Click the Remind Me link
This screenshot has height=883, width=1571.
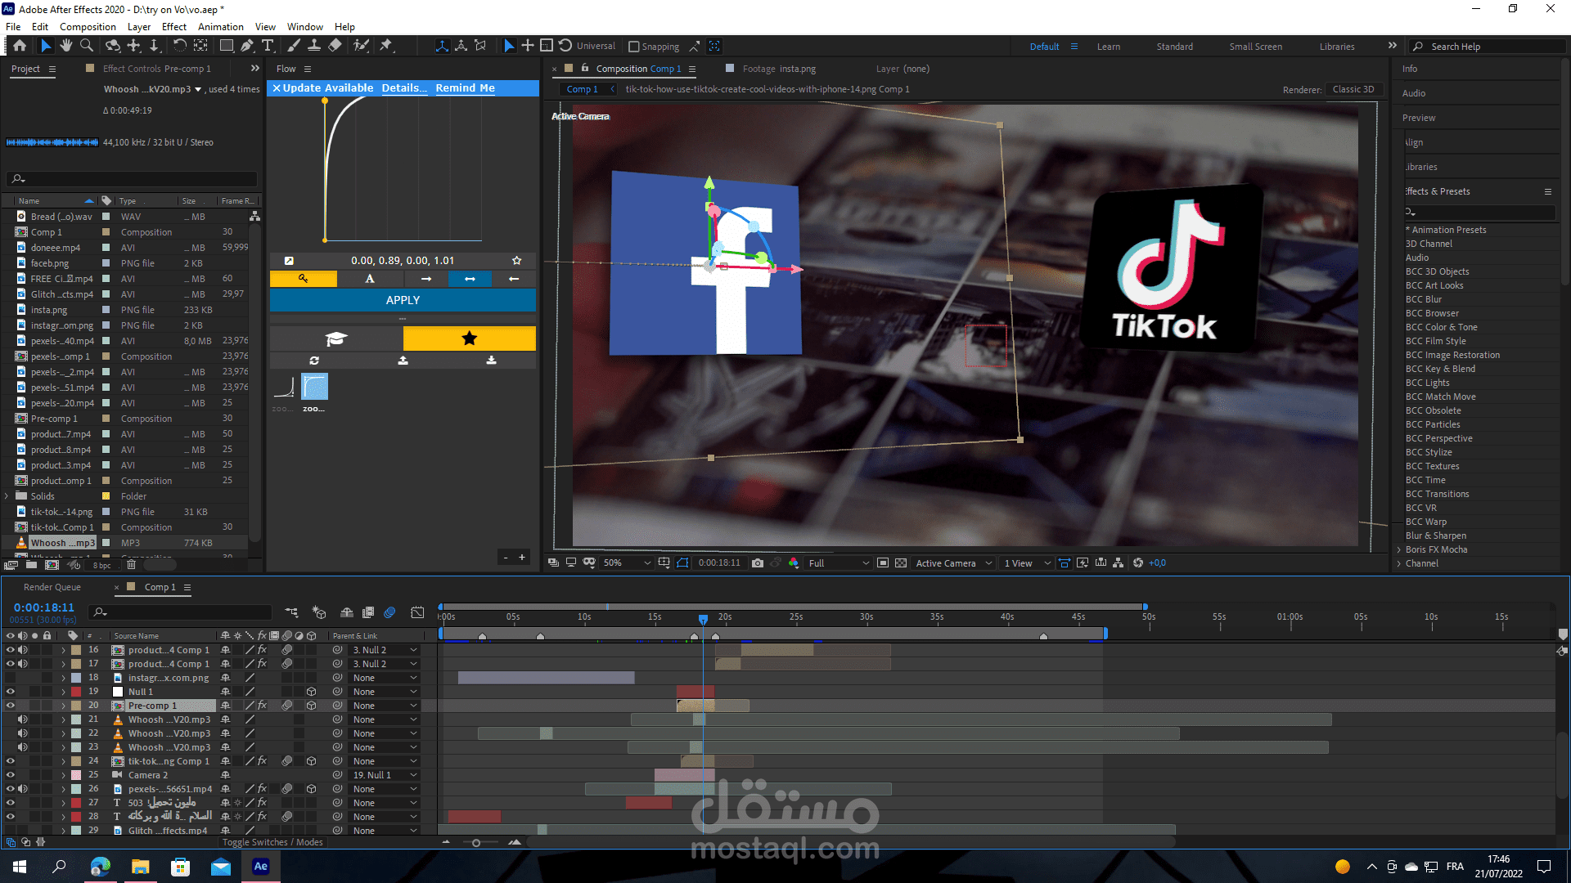pos(465,87)
